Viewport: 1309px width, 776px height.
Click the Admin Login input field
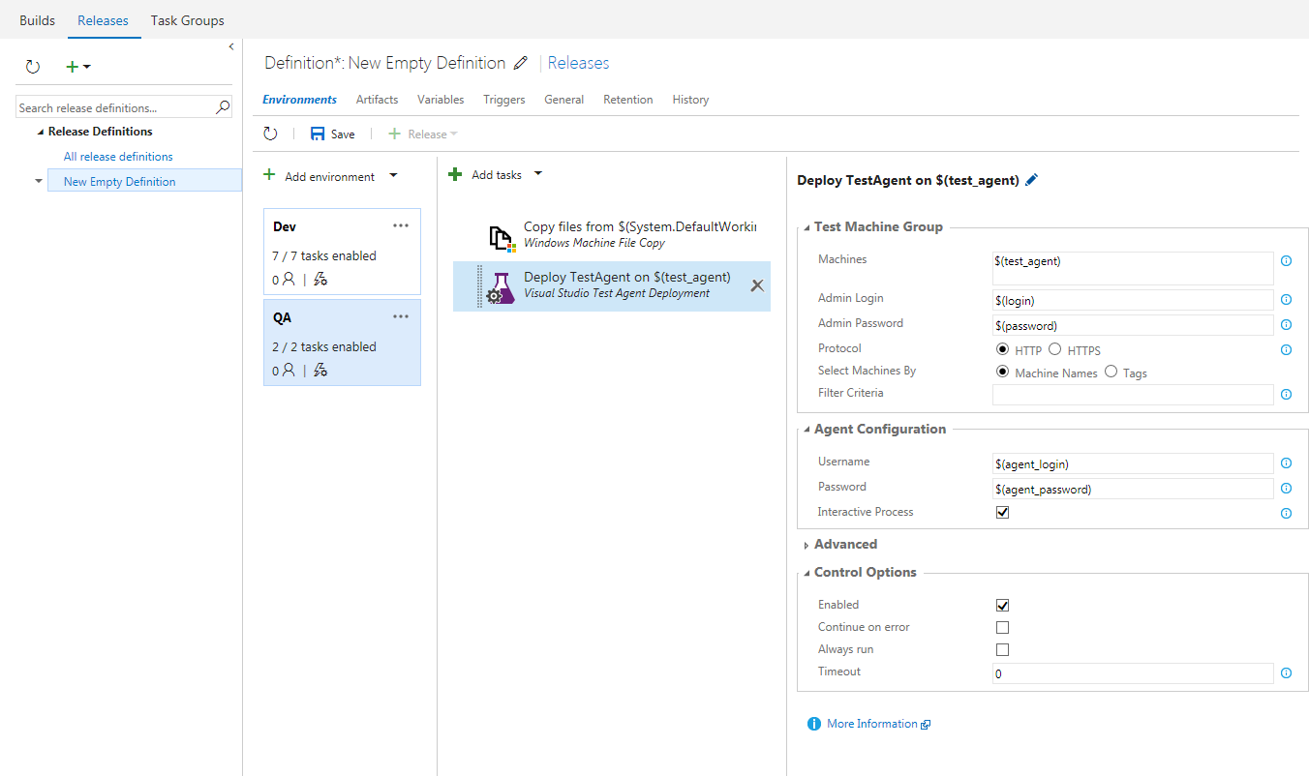1132,300
